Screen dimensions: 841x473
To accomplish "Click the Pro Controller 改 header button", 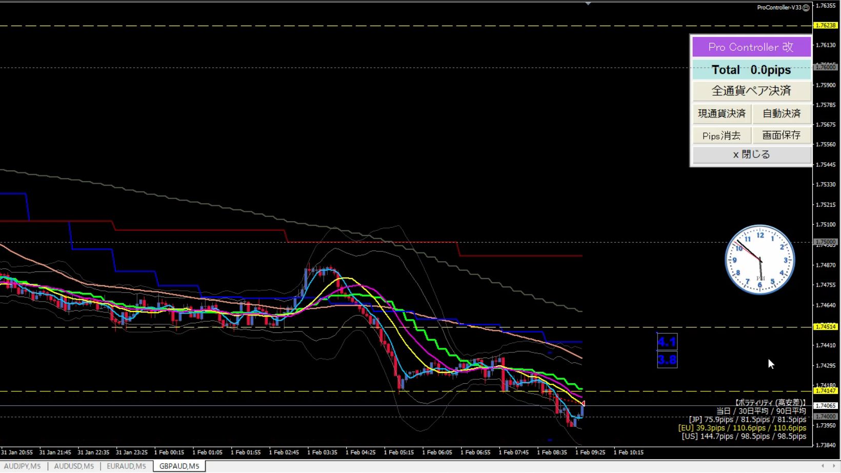I will pyautogui.click(x=751, y=47).
